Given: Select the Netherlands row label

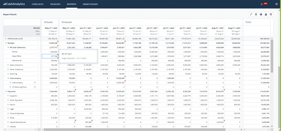Looking at the screenshot, I should [17, 61].
